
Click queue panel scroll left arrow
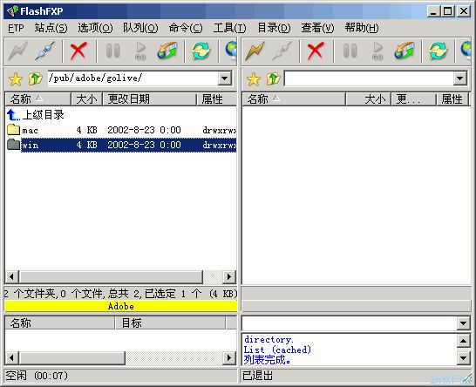pos(11,358)
